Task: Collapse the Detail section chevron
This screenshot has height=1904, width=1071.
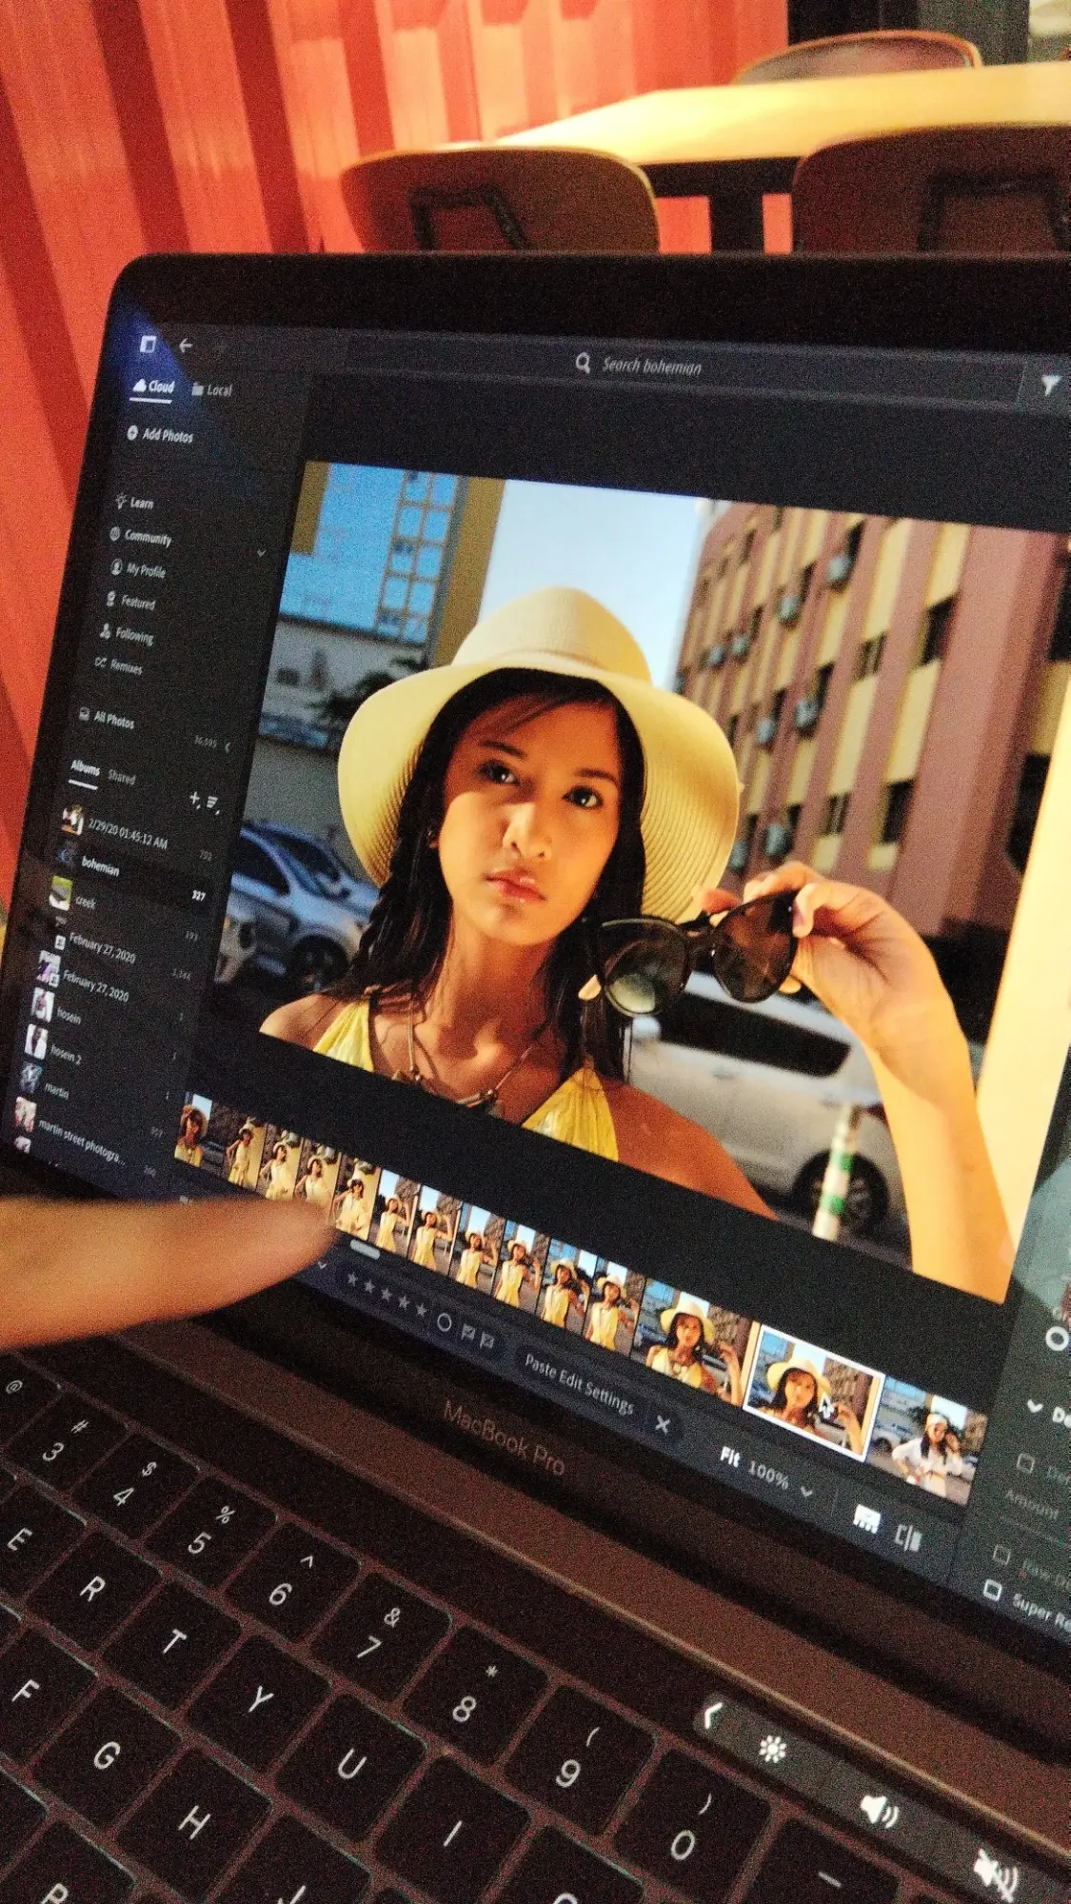Action: 1035,1406
